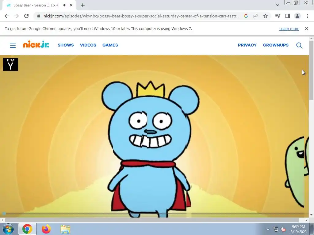The width and height of the screenshot is (314, 235).
Task: Open the Chrome three-dot menu
Action: click(307, 16)
